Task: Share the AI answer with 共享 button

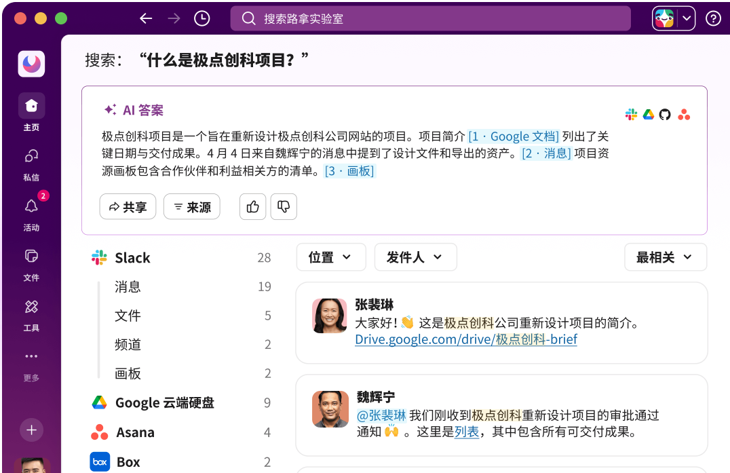Action: click(128, 206)
